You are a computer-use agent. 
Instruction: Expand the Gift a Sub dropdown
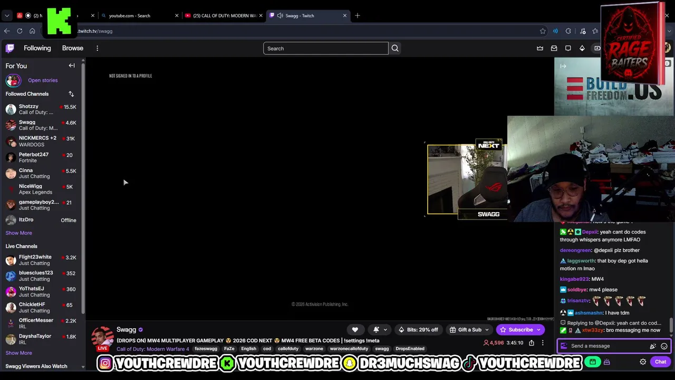[487, 330]
